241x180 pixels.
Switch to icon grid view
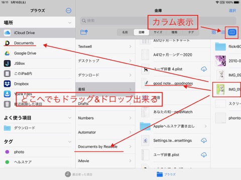point(214,32)
